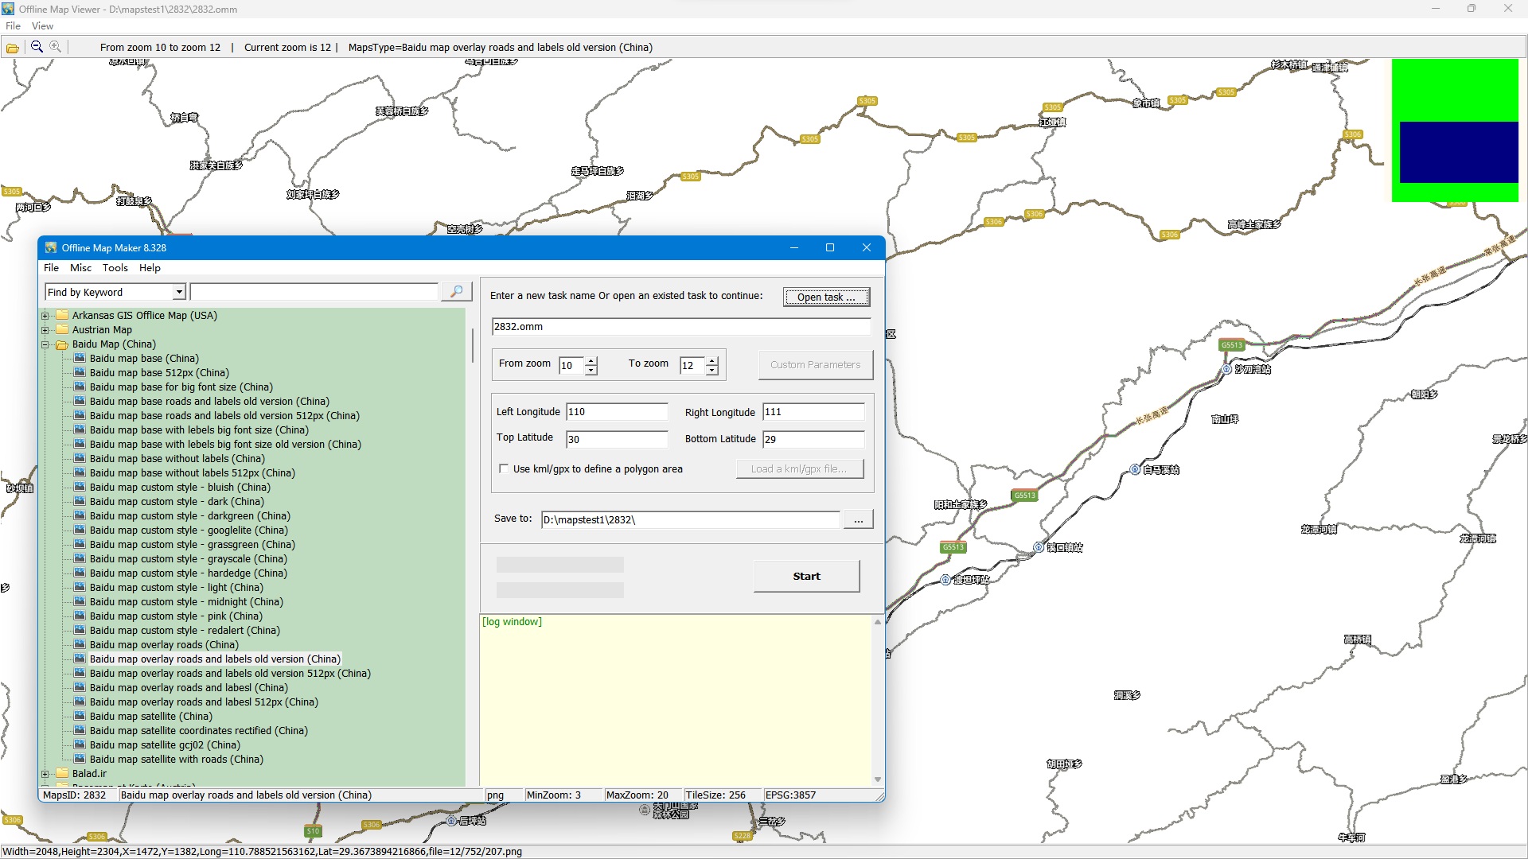Click icon beside Baidu map custom style - redalert
The height and width of the screenshot is (859, 1528).
[x=80, y=630]
